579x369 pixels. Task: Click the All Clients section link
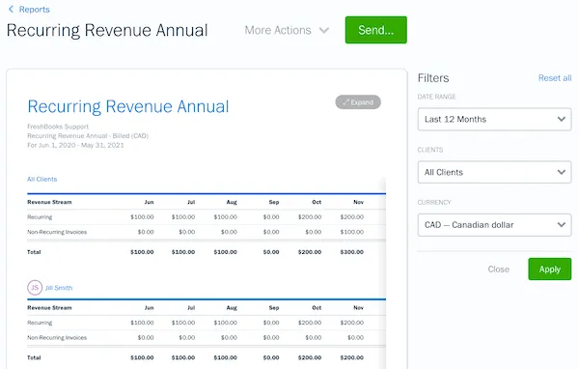42,179
